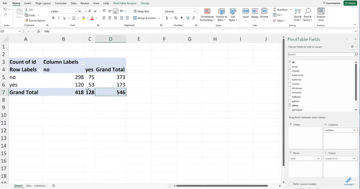The height and width of the screenshot is (189, 360).
Task: Click the Comments button
Action: pyautogui.click(x=331, y=3)
